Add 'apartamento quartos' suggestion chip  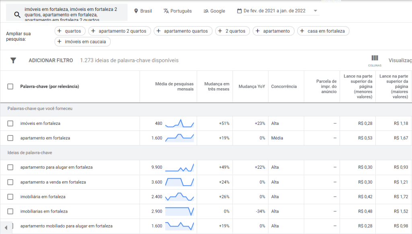[183, 31]
